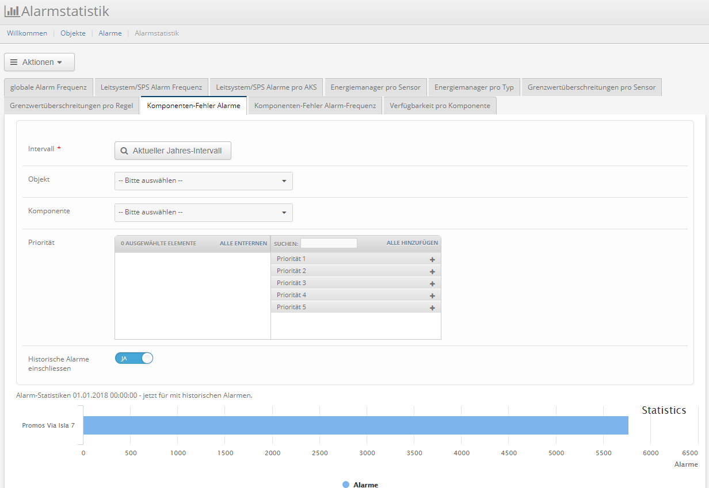The width and height of the screenshot is (709, 488).
Task: Open the Aktionen dropdown menu
Action: click(39, 62)
